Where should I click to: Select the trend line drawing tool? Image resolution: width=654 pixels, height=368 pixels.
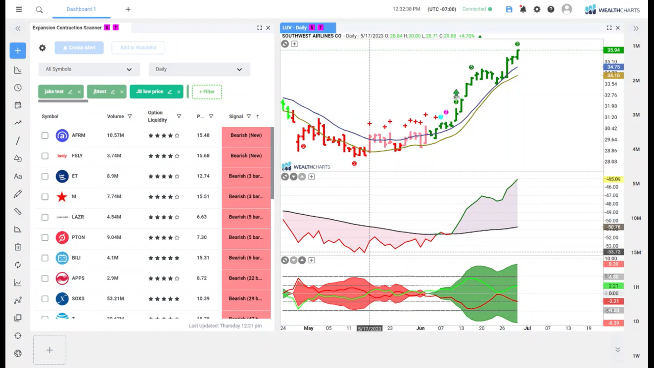18,141
